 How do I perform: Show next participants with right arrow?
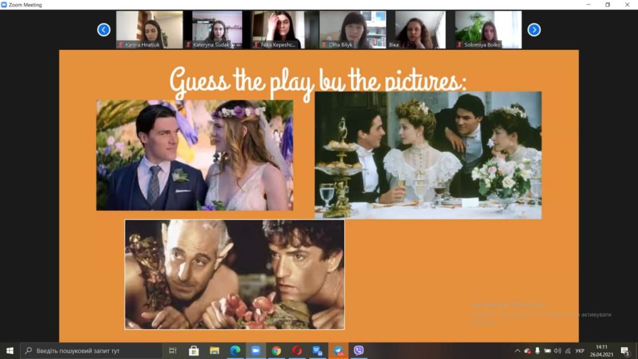[534, 30]
